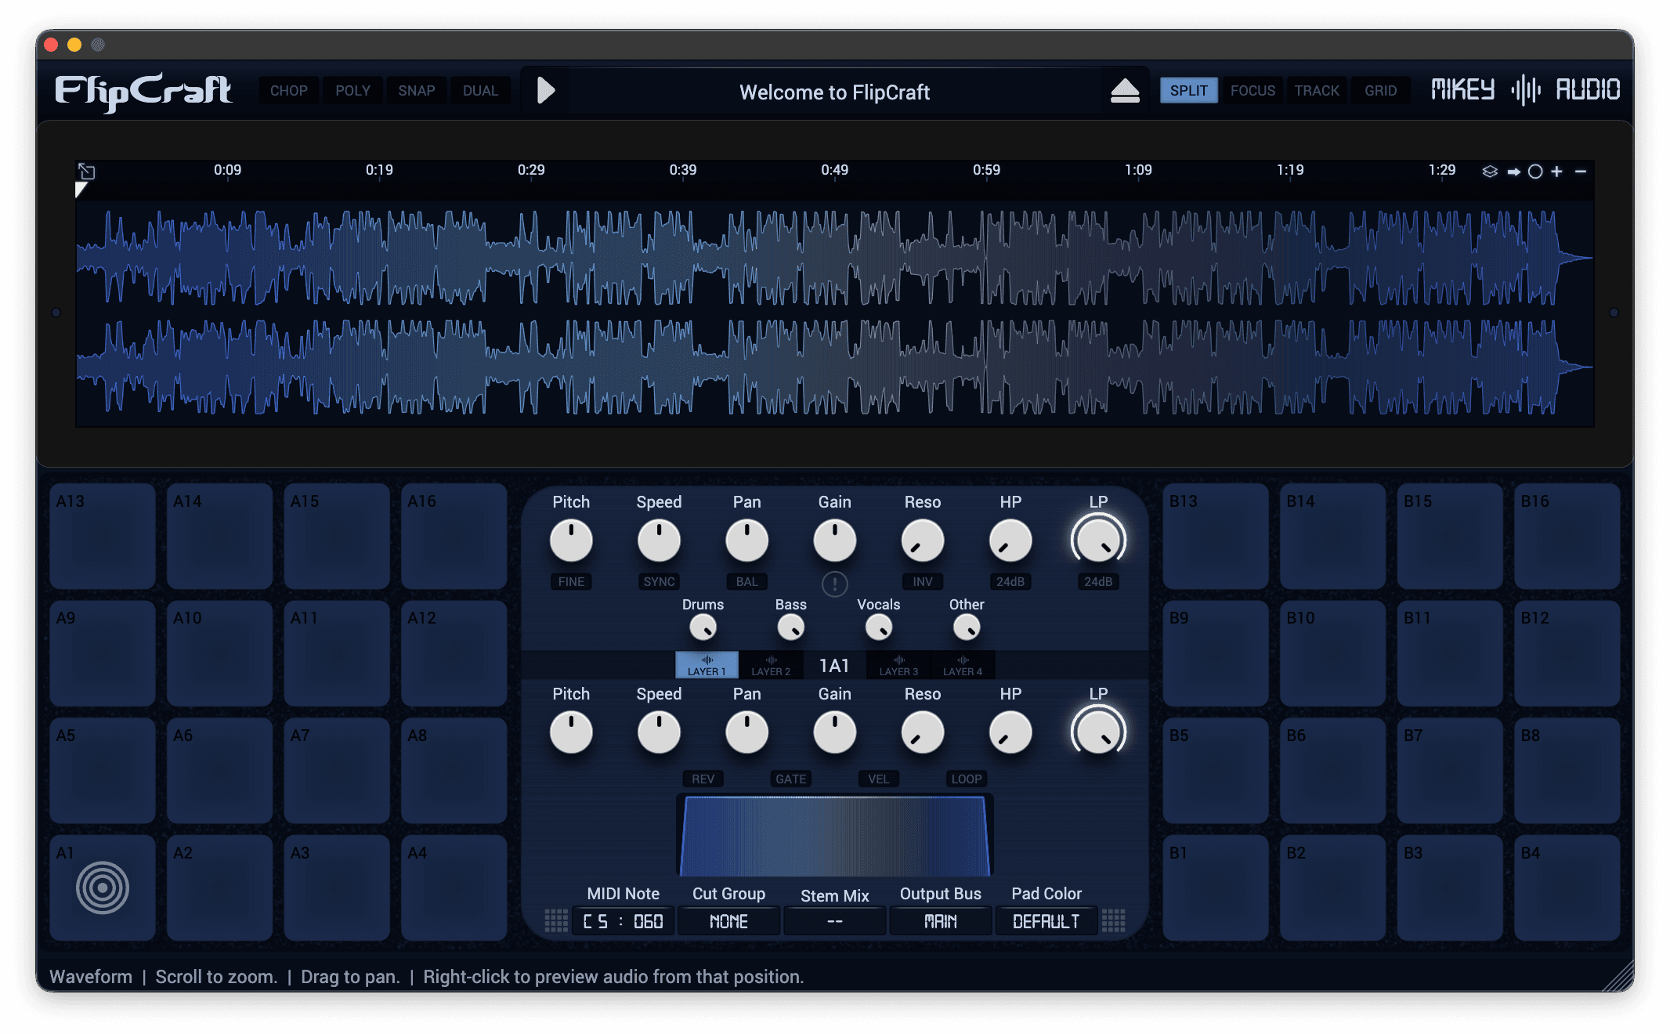Viewport: 1670px width, 1034px height.
Task: Click the icon at the waveform's top-left corner
Action: pyautogui.click(x=86, y=172)
